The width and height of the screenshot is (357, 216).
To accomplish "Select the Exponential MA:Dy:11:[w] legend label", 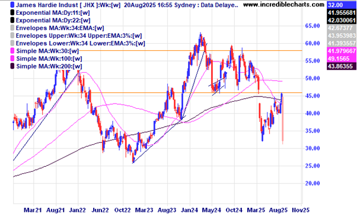I will click(53, 12).
